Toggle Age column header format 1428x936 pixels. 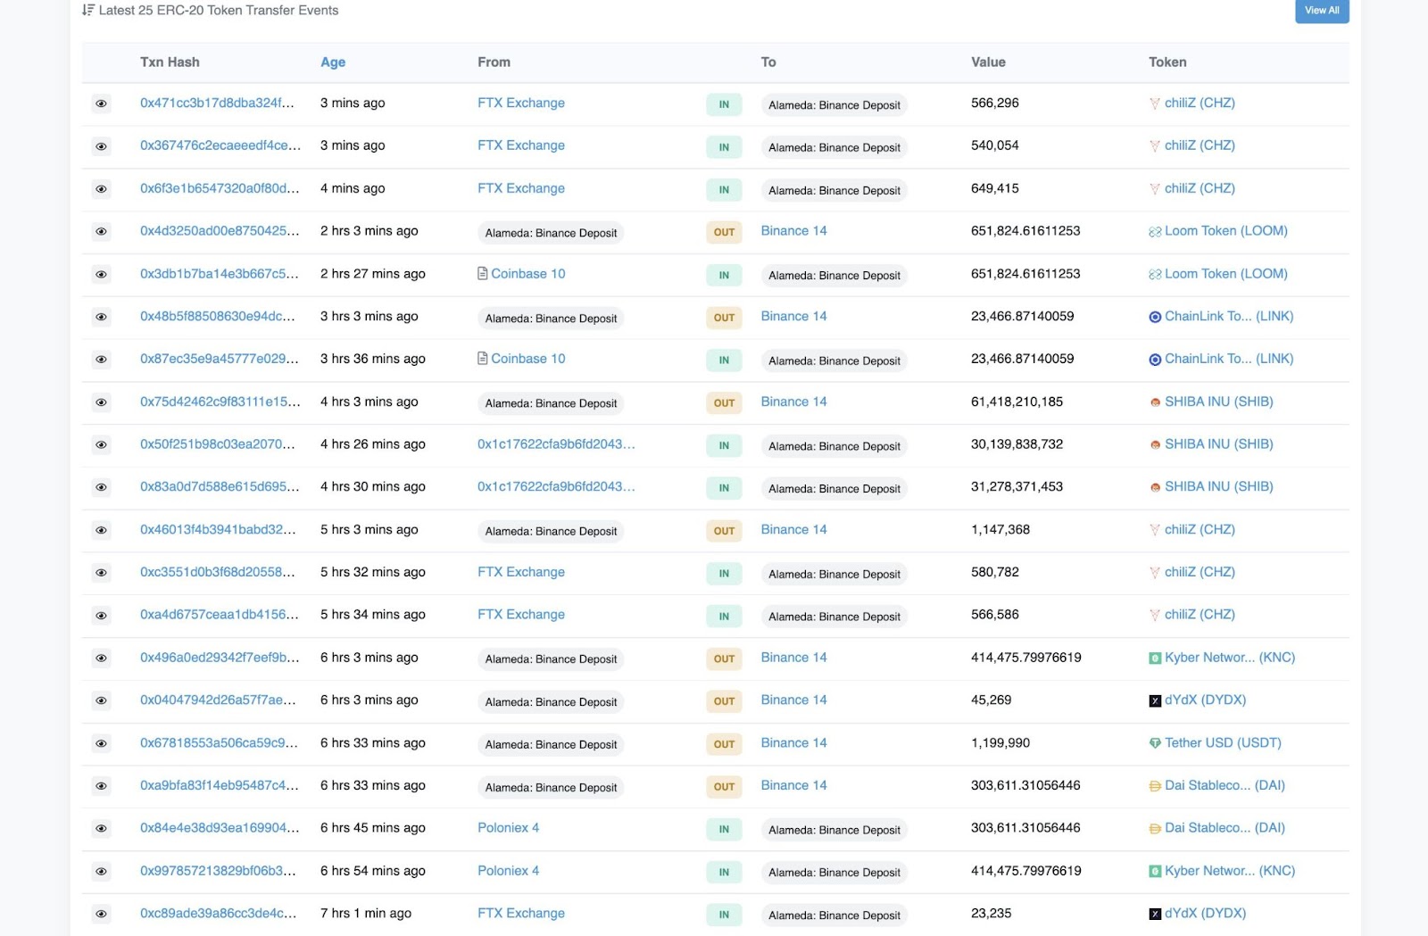click(x=333, y=62)
